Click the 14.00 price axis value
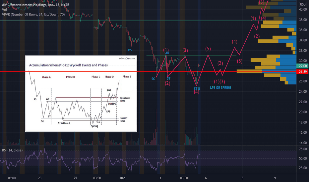 click(x=303, y=143)
